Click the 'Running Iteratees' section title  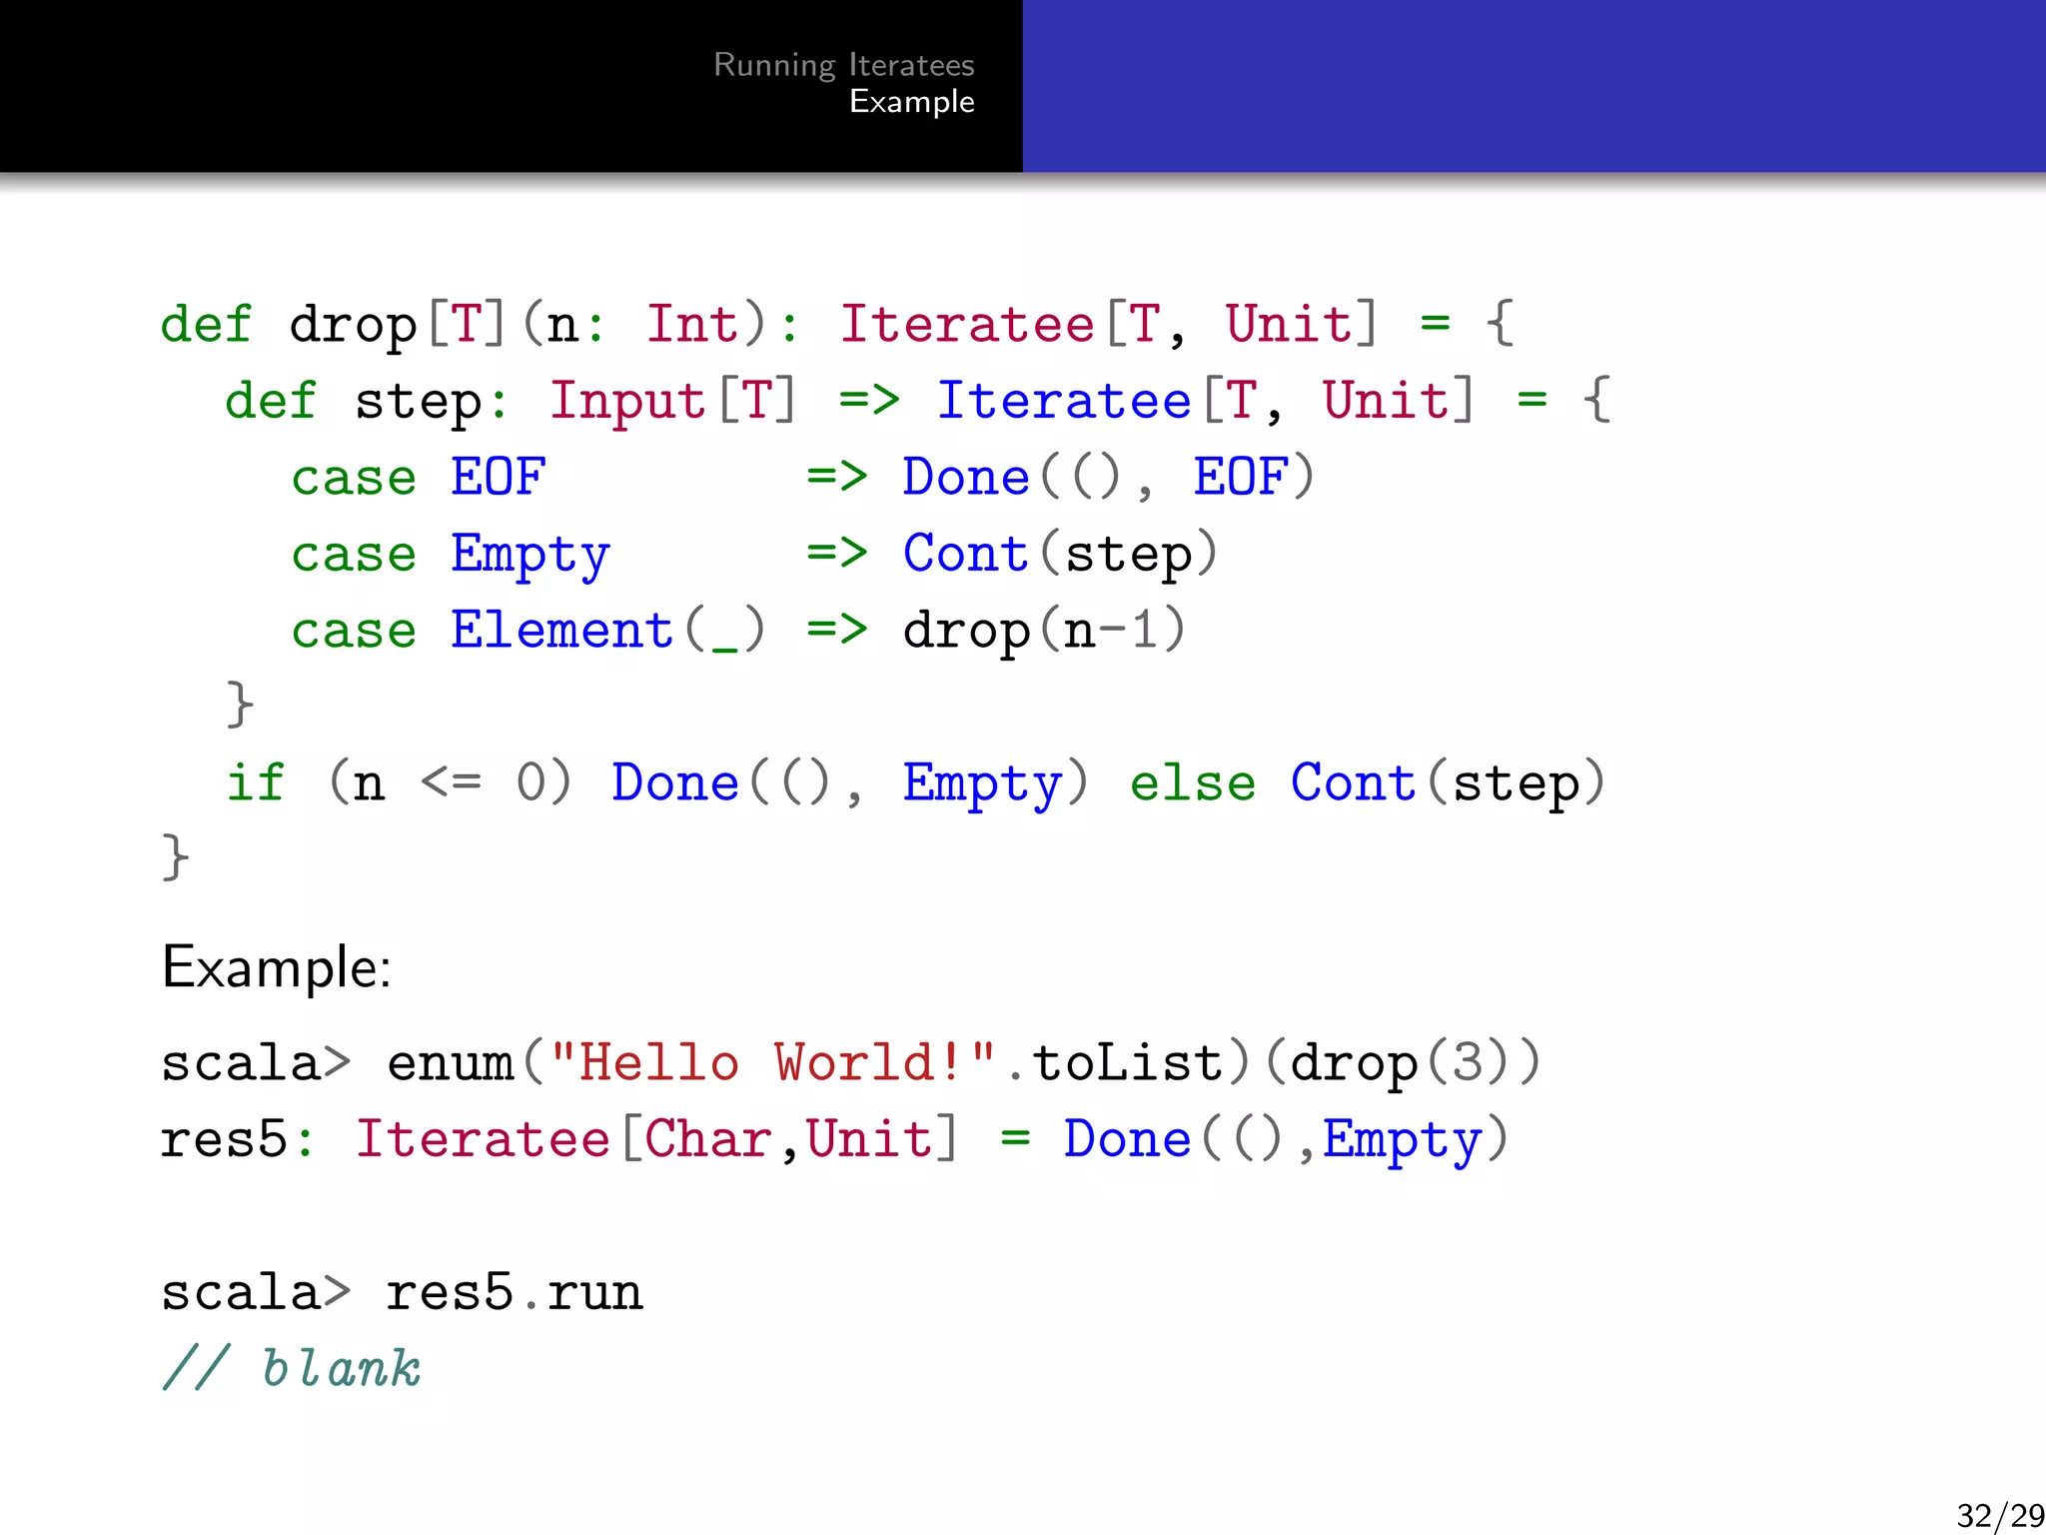tap(844, 65)
